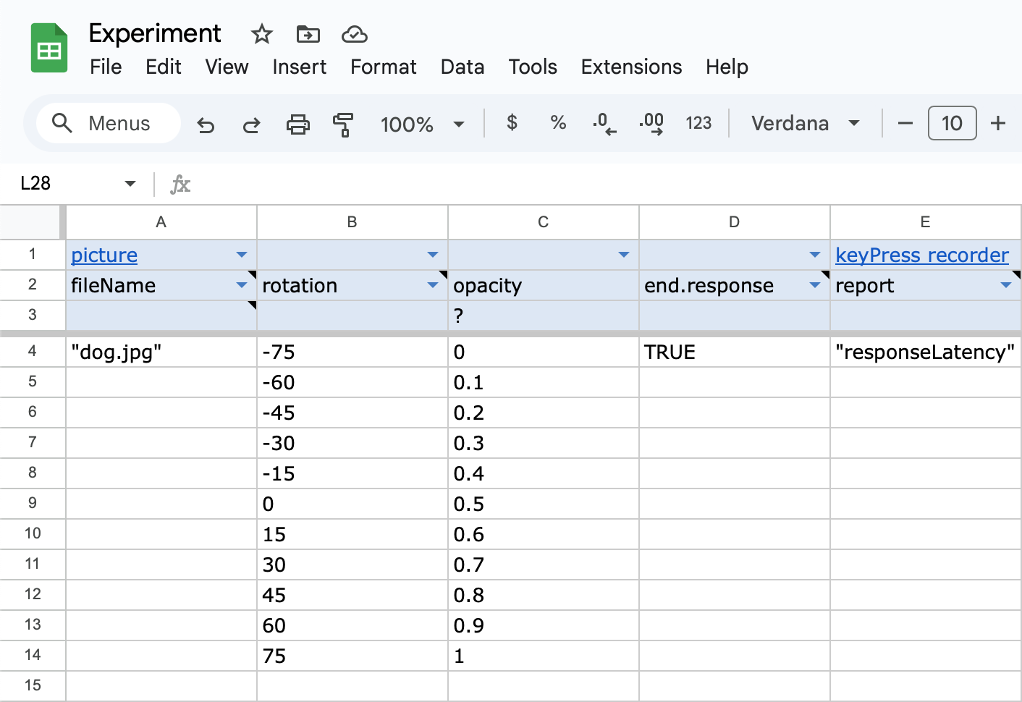Click the move to folder icon
The height and width of the screenshot is (702, 1022).
coord(308,34)
